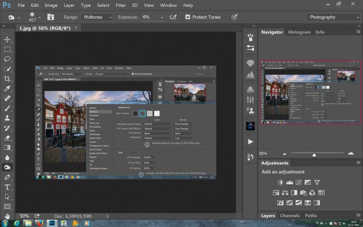Select the Path Selection arrow tool

point(7,197)
